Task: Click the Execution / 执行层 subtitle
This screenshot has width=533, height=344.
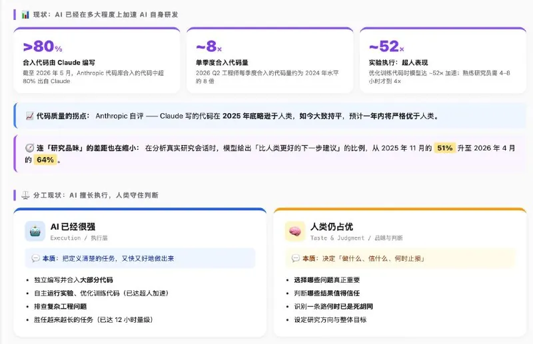Action: click(x=79, y=238)
